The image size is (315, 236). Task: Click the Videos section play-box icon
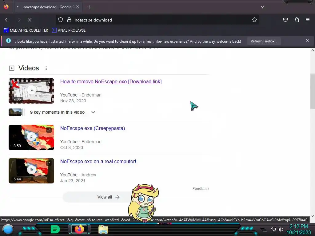[12, 68]
